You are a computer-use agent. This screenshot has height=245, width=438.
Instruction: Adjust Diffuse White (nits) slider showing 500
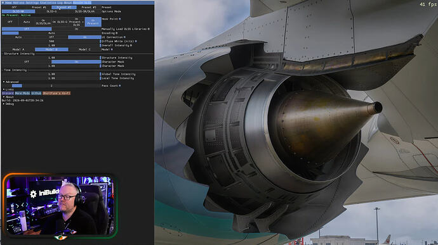pyautogui.click(x=51, y=41)
